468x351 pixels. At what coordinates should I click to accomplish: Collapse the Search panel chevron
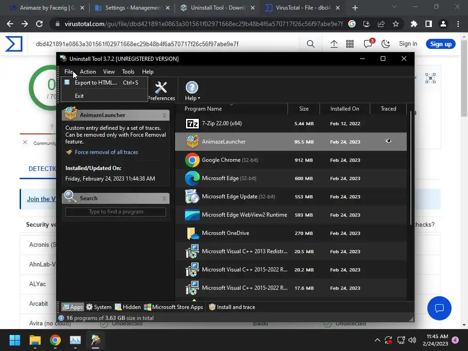164,198
